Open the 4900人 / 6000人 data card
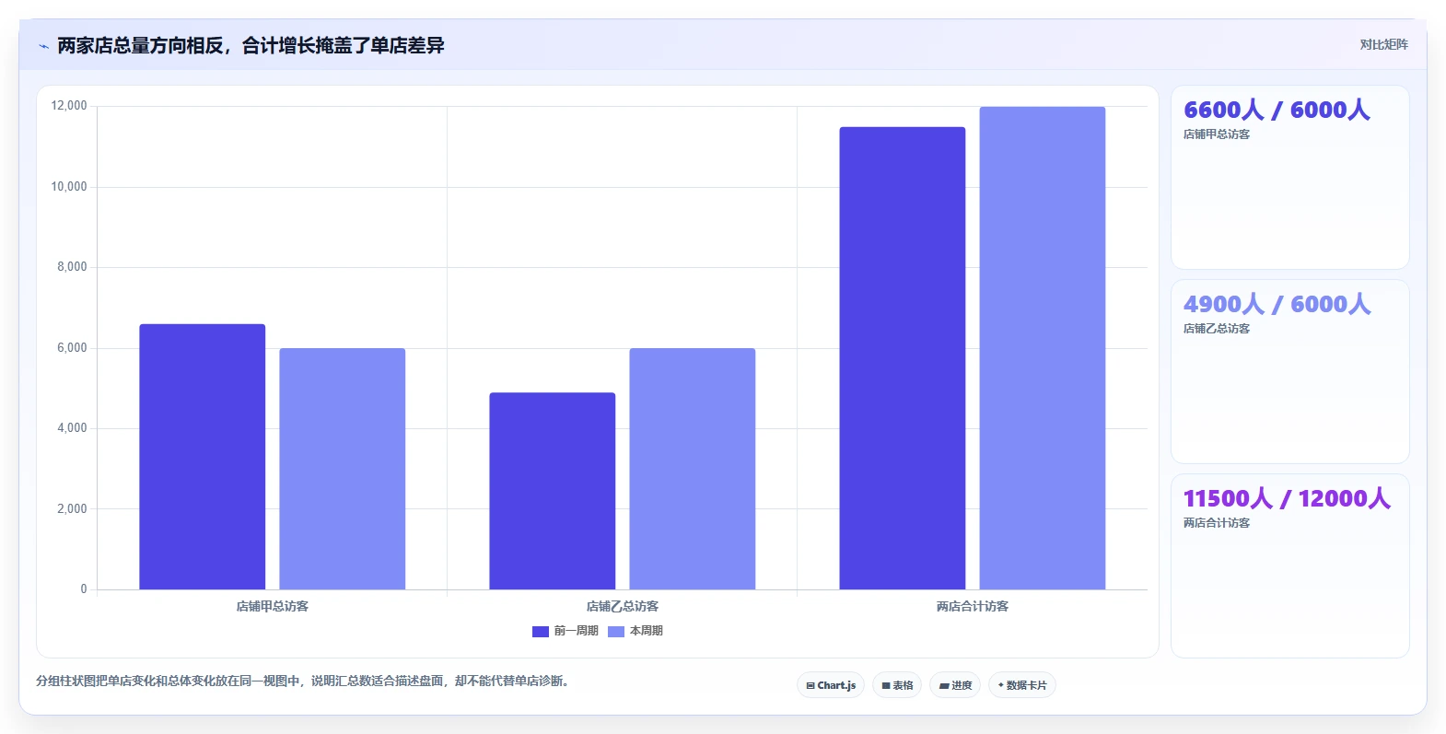The height and width of the screenshot is (734, 1446). (1290, 372)
